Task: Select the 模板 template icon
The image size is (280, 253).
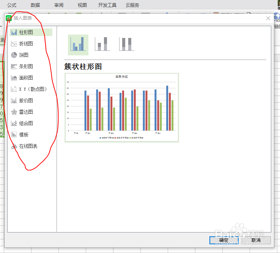Action: [x=14, y=135]
